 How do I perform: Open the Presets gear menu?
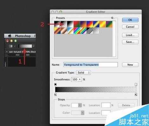click(112, 18)
